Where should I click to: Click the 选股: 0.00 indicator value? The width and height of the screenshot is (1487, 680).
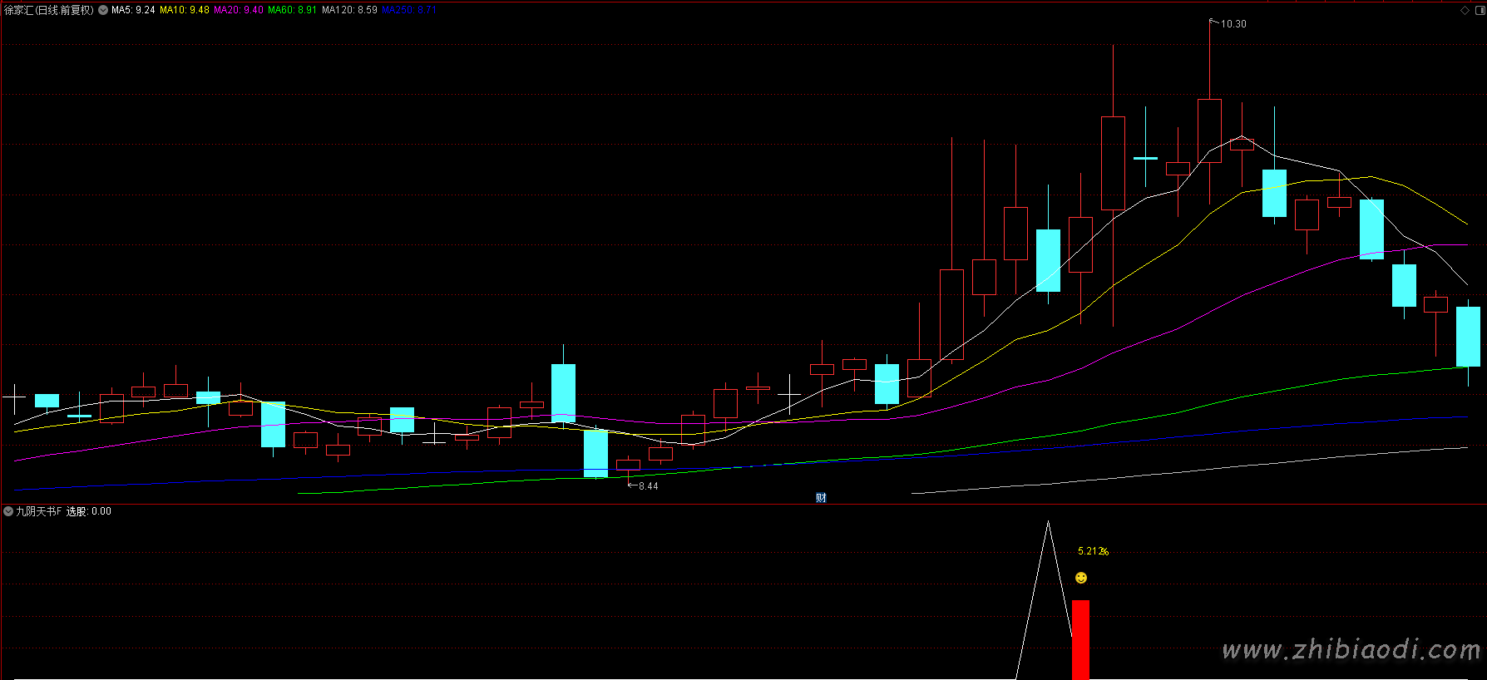tap(89, 511)
